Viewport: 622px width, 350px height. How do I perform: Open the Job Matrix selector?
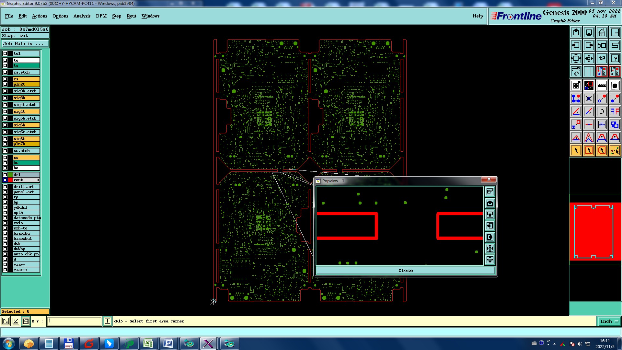click(25, 43)
